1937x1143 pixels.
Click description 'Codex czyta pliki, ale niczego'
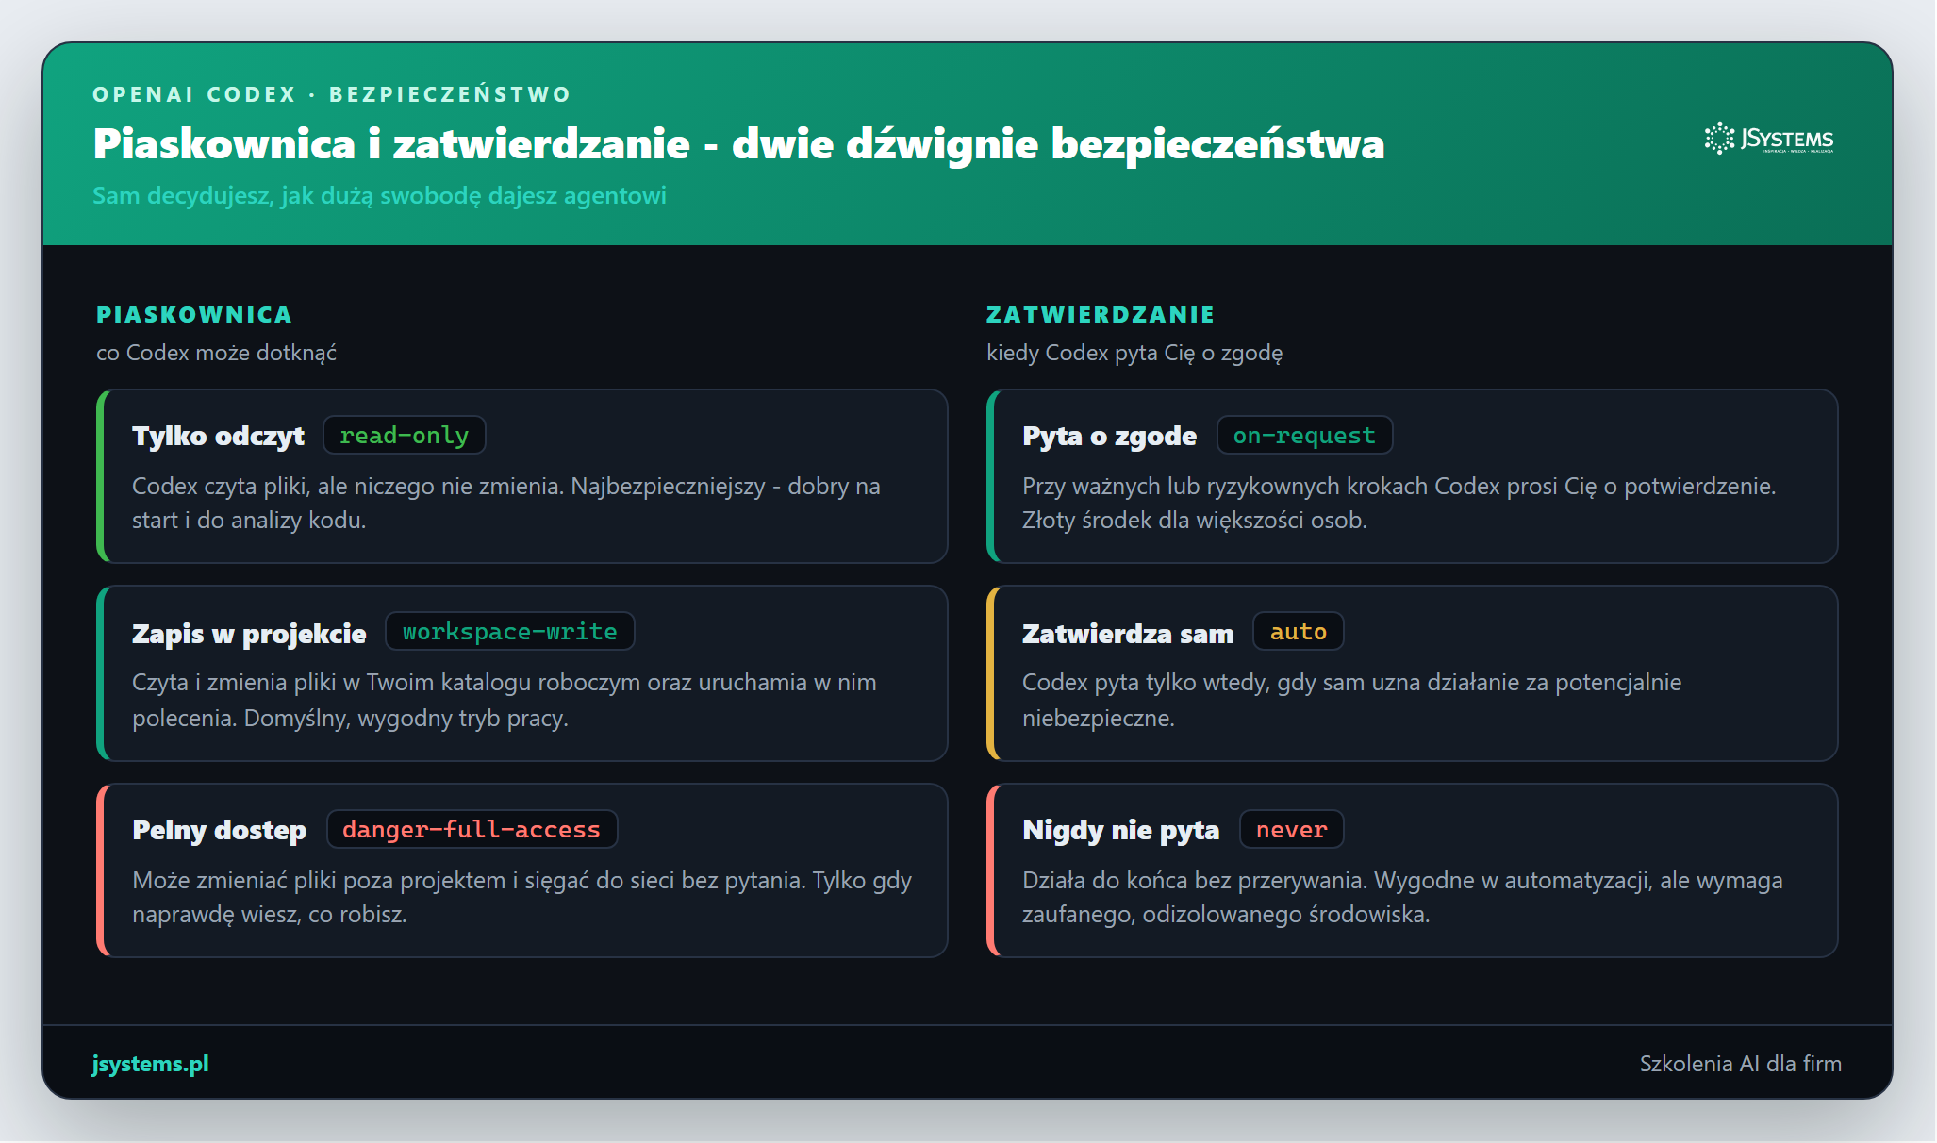click(506, 503)
